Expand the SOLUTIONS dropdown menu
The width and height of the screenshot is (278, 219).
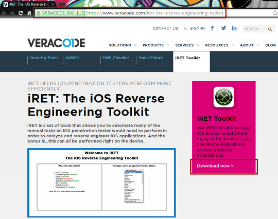point(123,45)
